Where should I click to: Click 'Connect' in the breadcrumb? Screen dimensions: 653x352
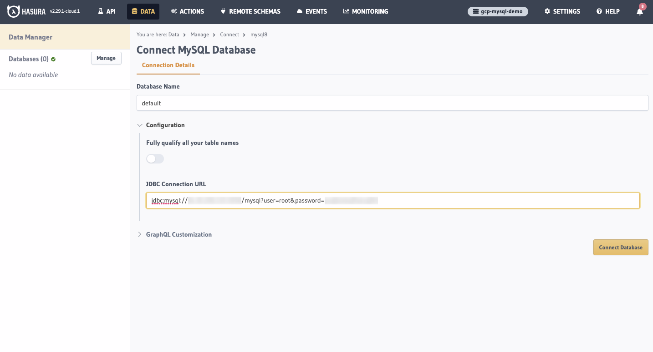click(x=230, y=35)
